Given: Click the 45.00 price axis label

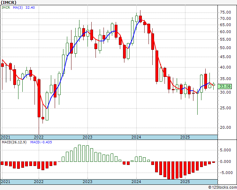Looking at the screenshot, I should [x=225, y=57].
